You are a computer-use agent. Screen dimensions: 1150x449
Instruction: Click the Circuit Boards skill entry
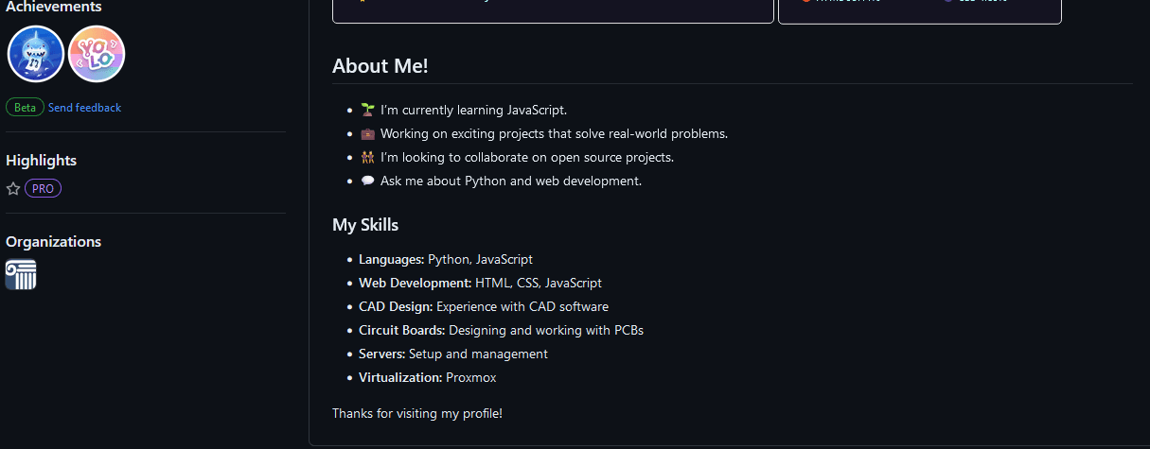[501, 330]
